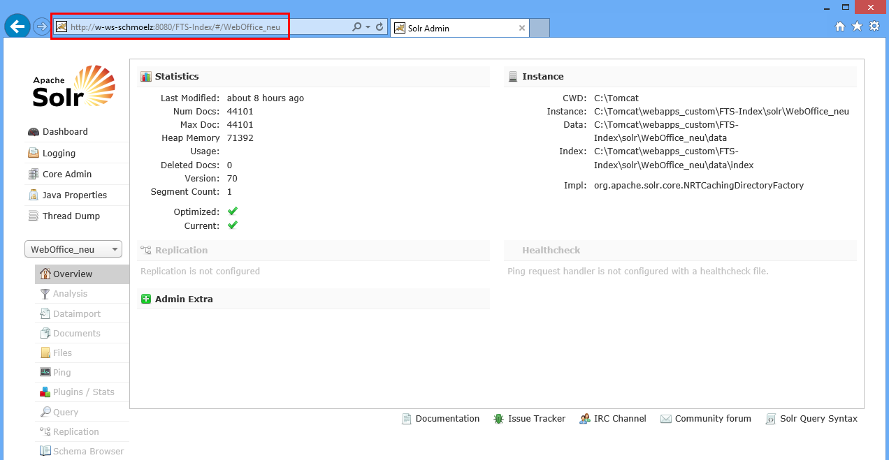
Task: Click the Files icon in the core menu
Action: 45,353
